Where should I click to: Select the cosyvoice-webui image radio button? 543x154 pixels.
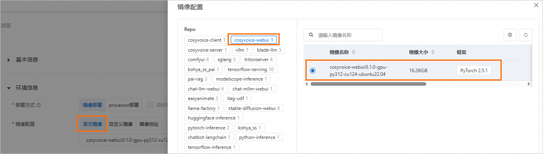click(313, 71)
